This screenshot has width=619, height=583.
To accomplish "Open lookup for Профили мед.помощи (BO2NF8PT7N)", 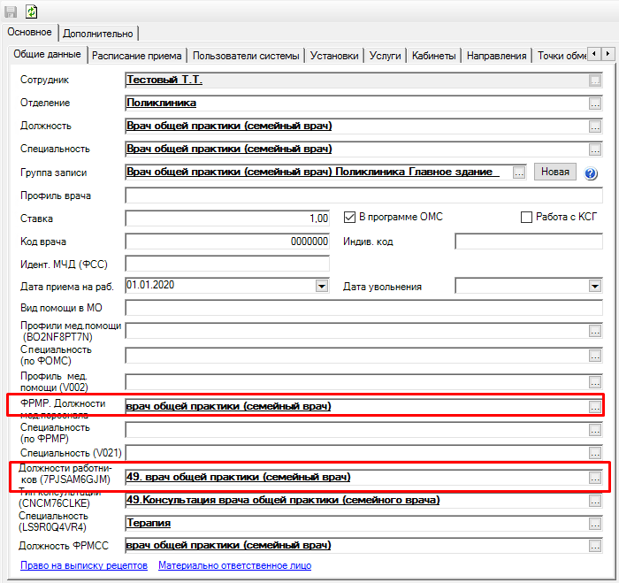I will pos(595,332).
